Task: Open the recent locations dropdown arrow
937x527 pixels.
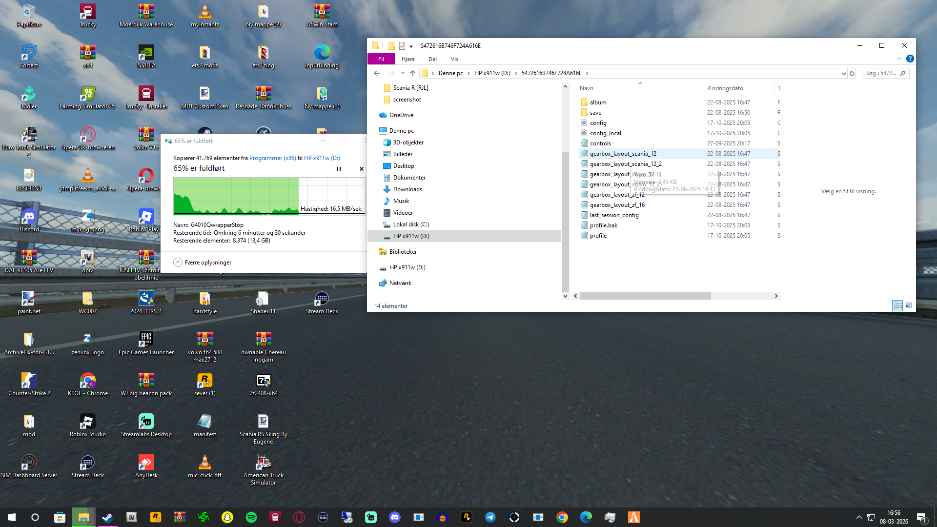Action: [403, 73]
